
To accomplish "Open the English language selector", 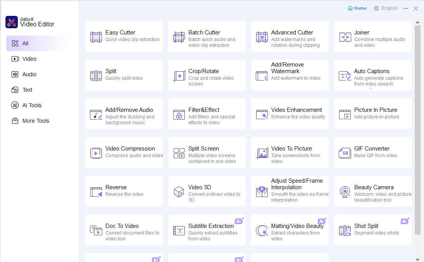I will (x=386, y=8).
